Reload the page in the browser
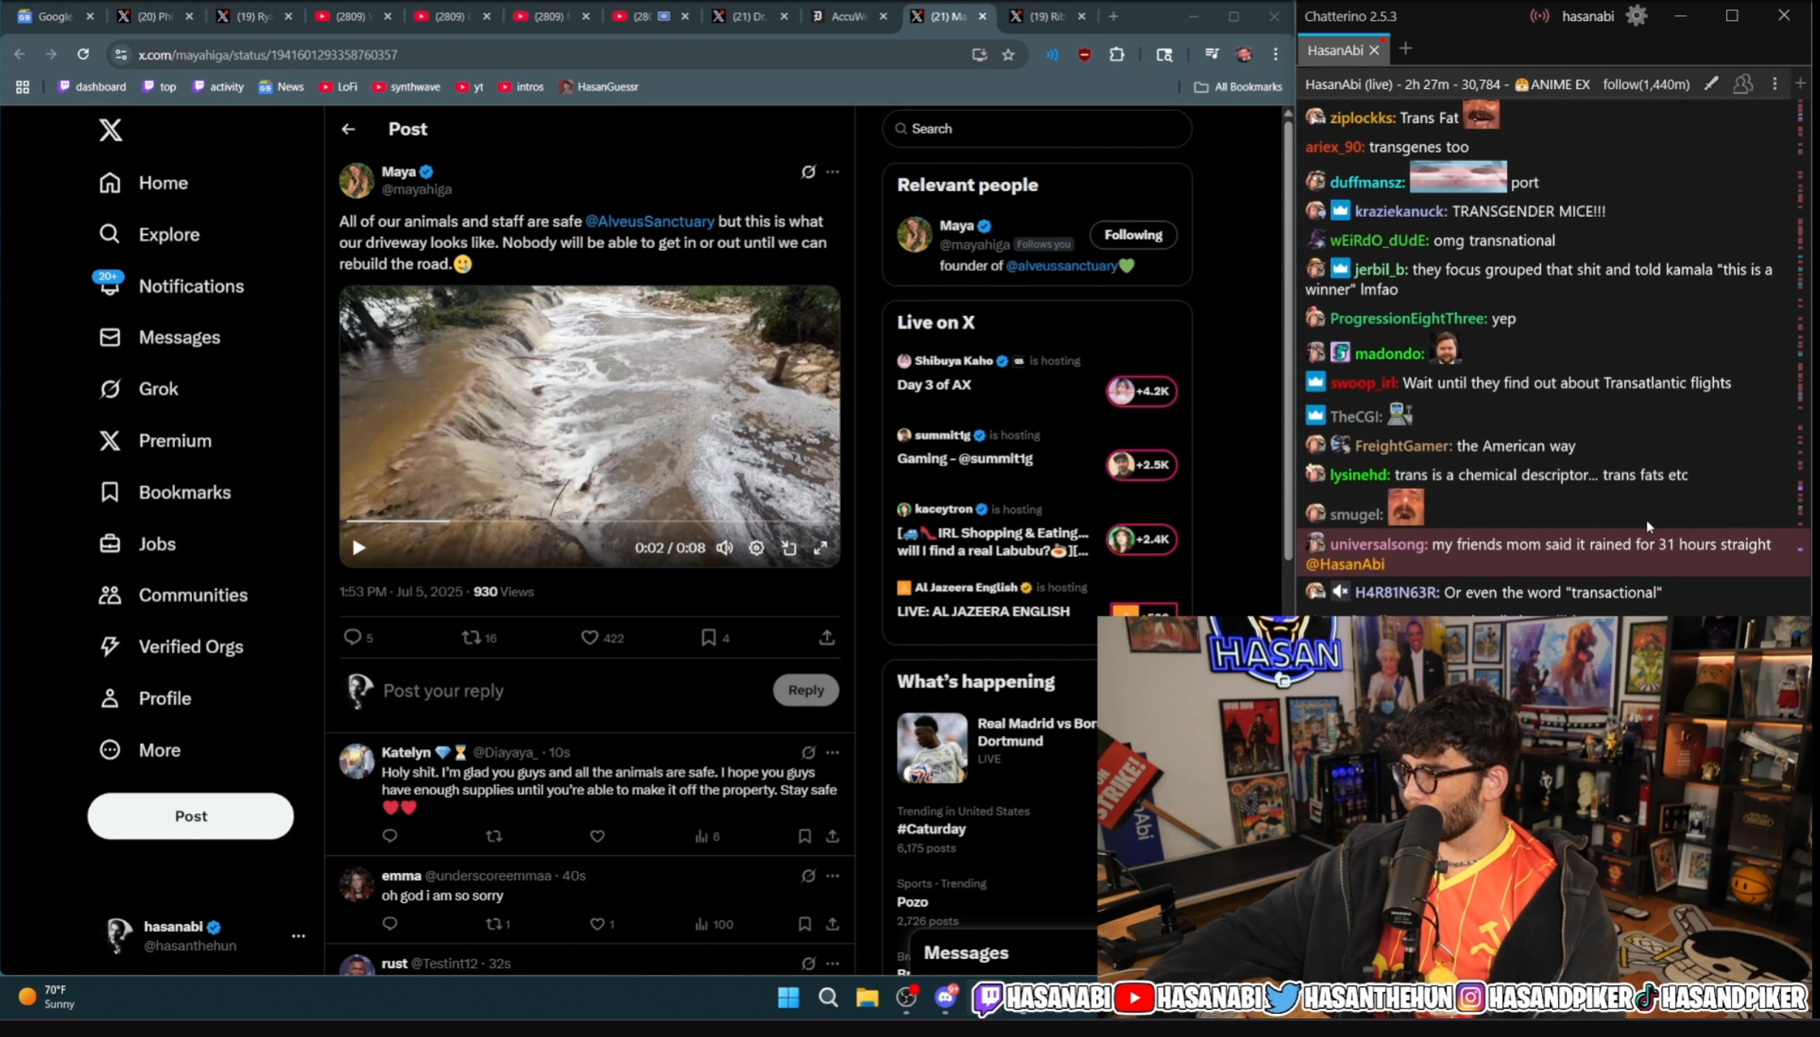1820x1037 pixels. pos(83,54)
